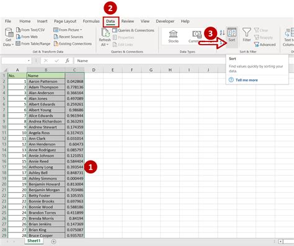
Task: Reapply the filter
Action: (x=264, y=37)
